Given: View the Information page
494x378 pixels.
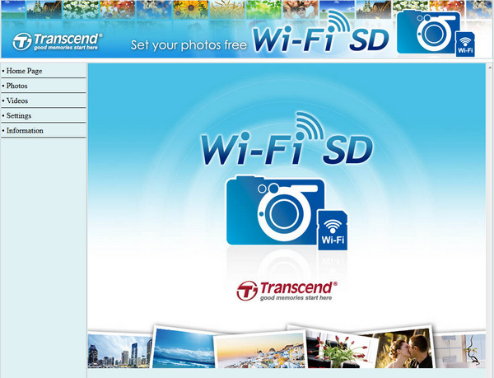Looking at the screenshot, I should (25, 130).
